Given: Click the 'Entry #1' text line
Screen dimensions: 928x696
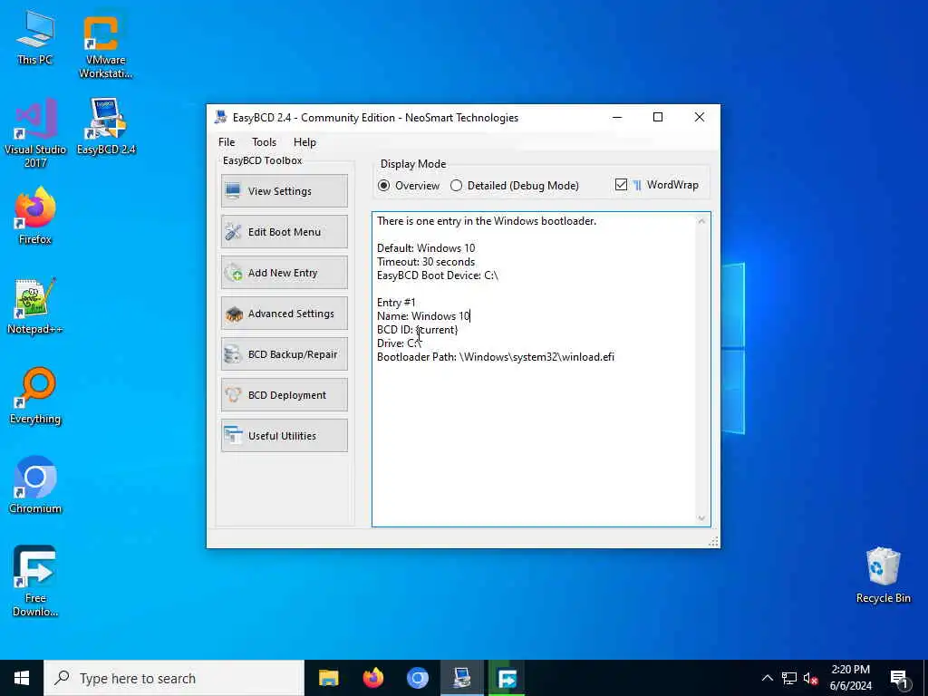Looking at the screenshot, I should [396, 303].
